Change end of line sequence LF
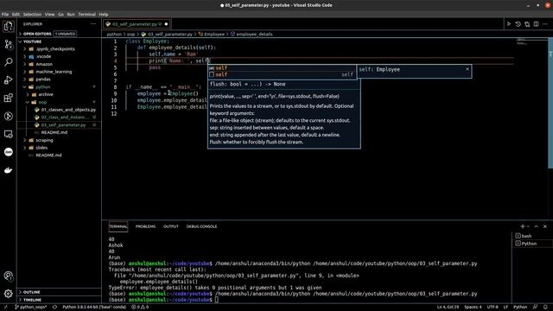553x311 pixels. coord(505,308)
